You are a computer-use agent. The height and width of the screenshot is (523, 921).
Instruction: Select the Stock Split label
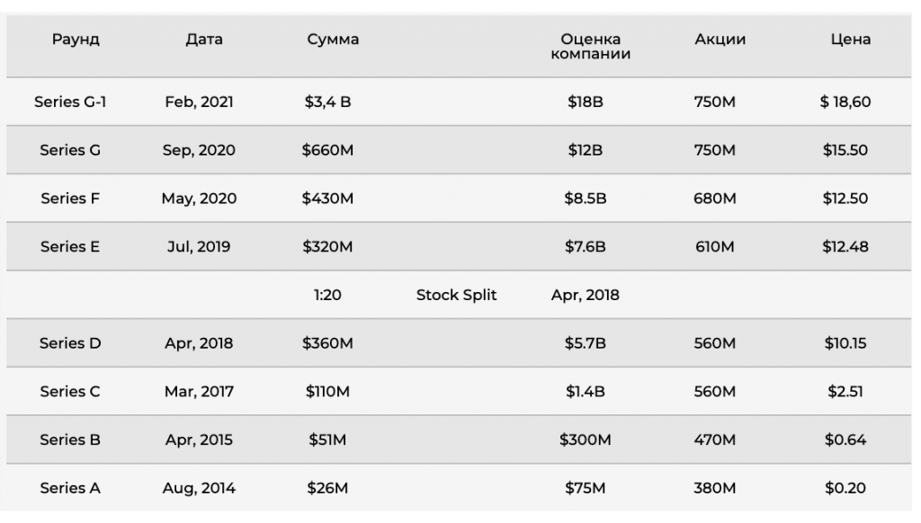pyautogui.click(x=456, y=295)
